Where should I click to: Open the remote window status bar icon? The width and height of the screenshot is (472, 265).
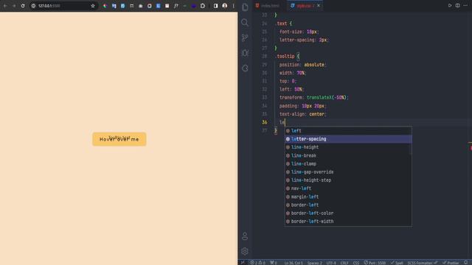(x=243, y=263)
